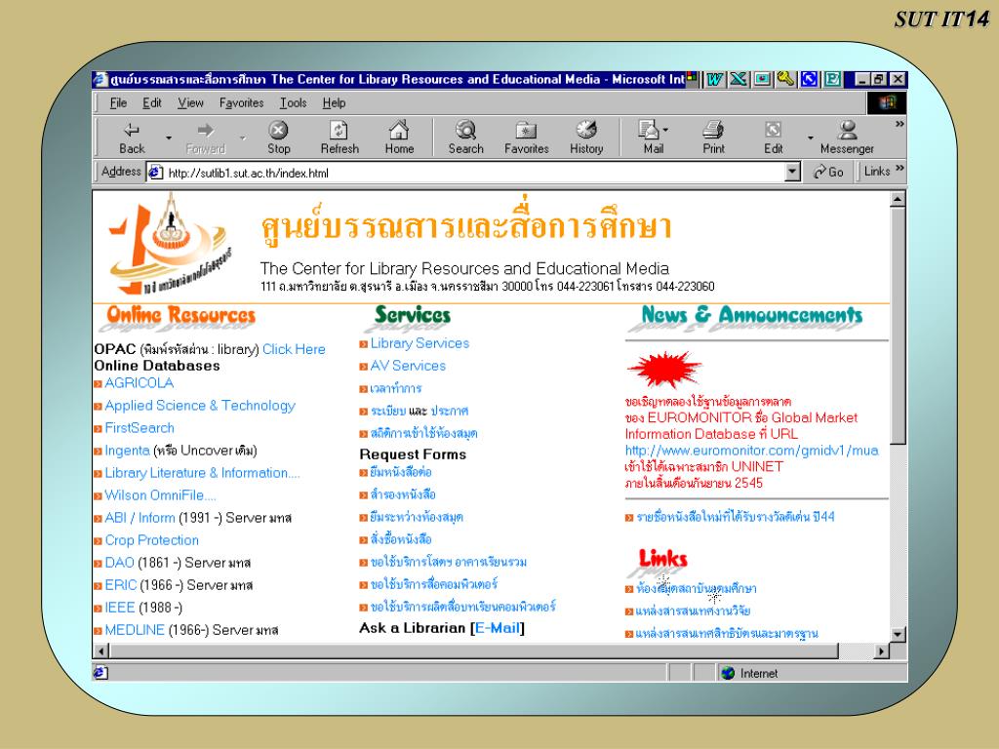Click the horizontal scrollbar right arrow
The width and height of the screenshot is (999, 749).
click(x=882, y=650)
